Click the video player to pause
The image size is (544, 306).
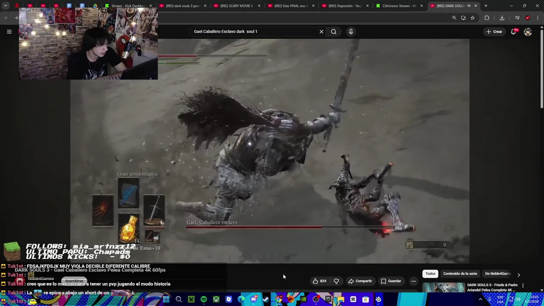coord(270,151)
